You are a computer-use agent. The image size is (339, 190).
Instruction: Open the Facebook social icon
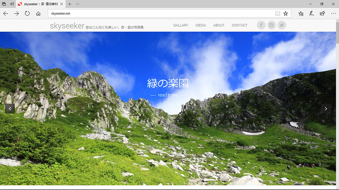[261, 25]
